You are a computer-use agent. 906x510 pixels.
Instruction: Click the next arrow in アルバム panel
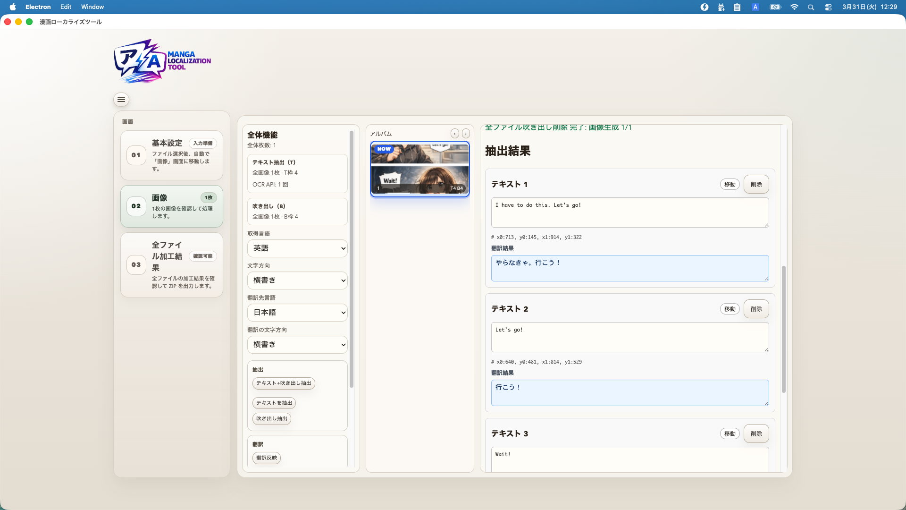(466, 133)
